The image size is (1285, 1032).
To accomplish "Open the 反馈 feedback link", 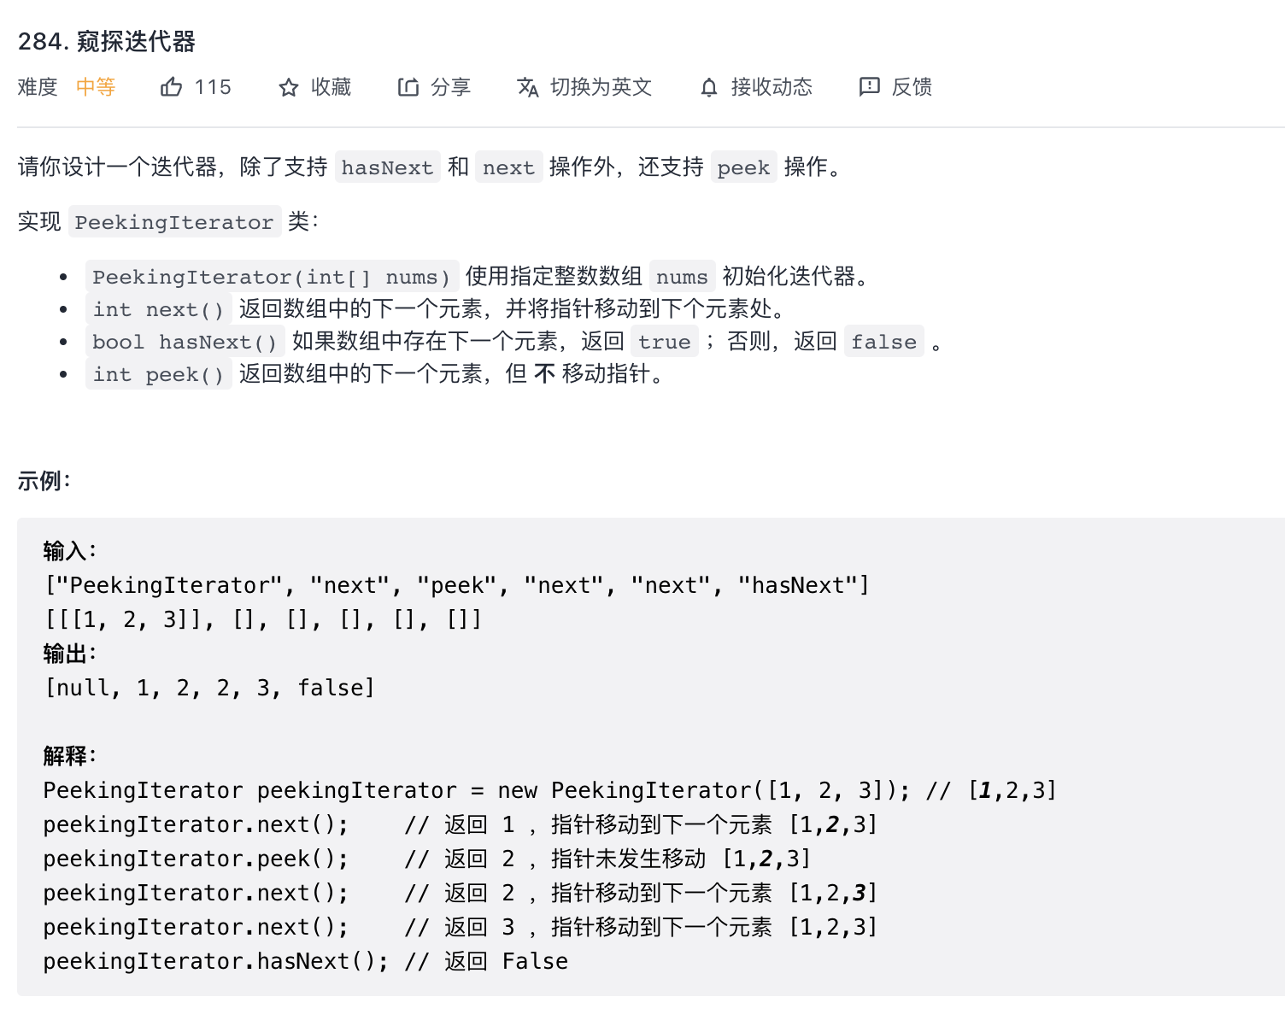I will tap(912, 87).
